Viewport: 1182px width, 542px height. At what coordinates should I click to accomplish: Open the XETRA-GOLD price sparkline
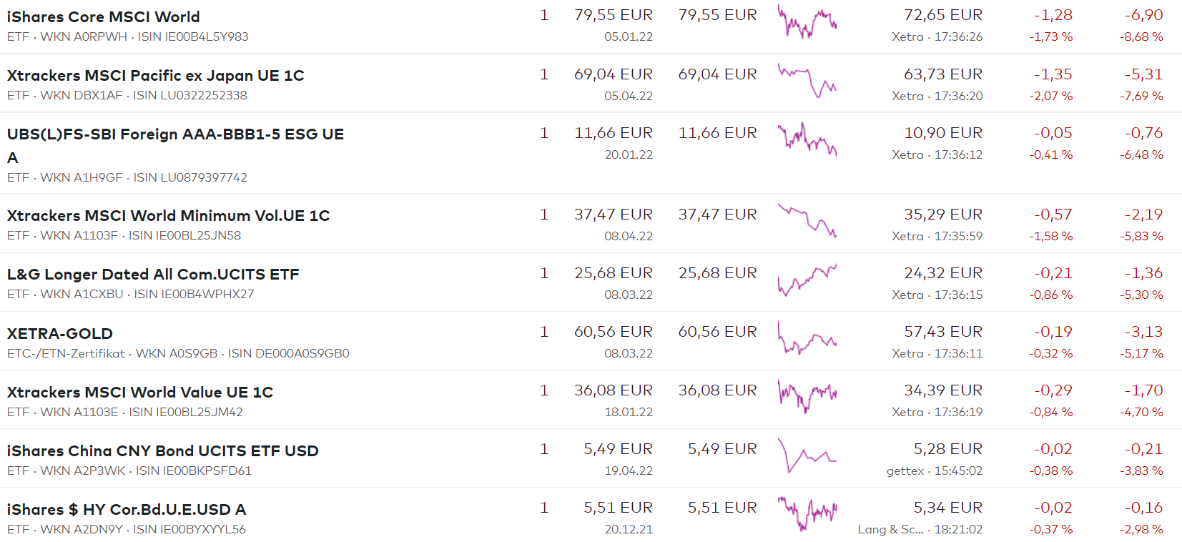tap(807, 339)
